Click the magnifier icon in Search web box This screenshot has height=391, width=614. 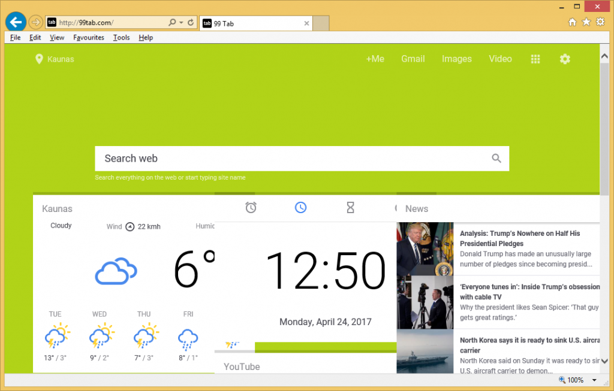[496, 159]
